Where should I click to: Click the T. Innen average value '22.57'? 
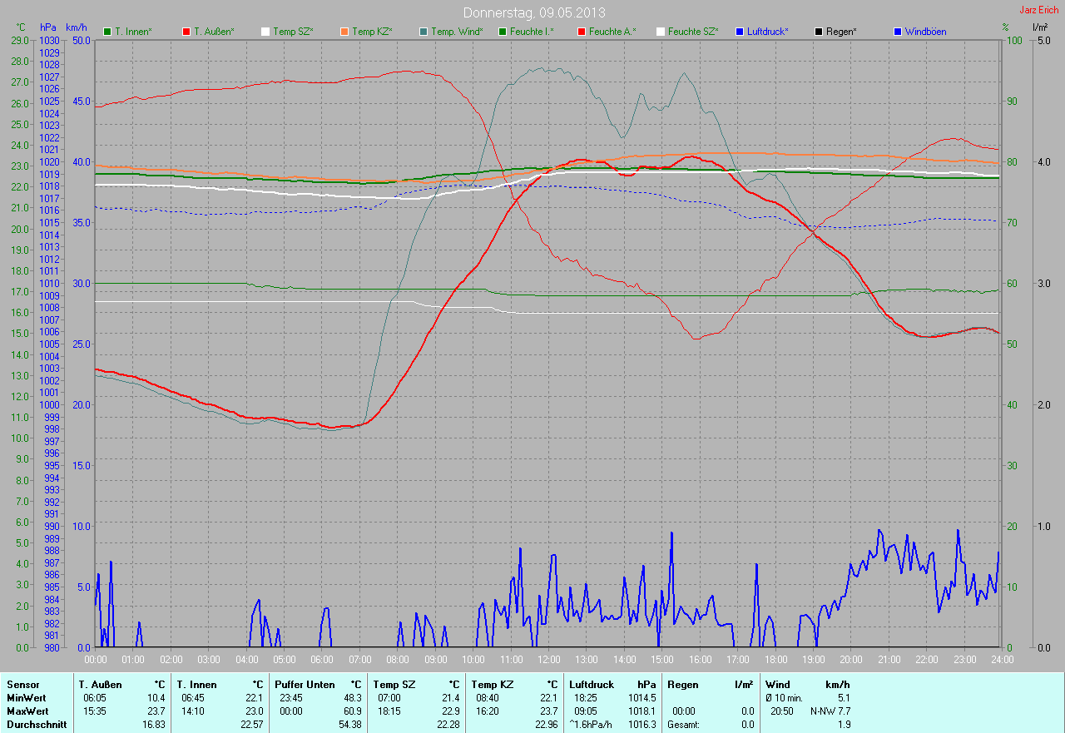[x=251, y=725]
